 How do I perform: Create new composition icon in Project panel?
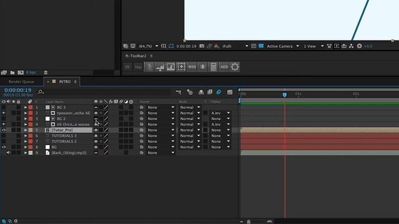(21, 73)
